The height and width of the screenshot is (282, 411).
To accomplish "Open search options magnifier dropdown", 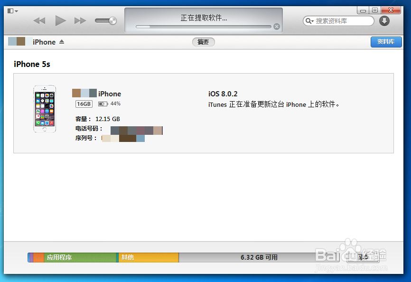I will coord(309,21).
